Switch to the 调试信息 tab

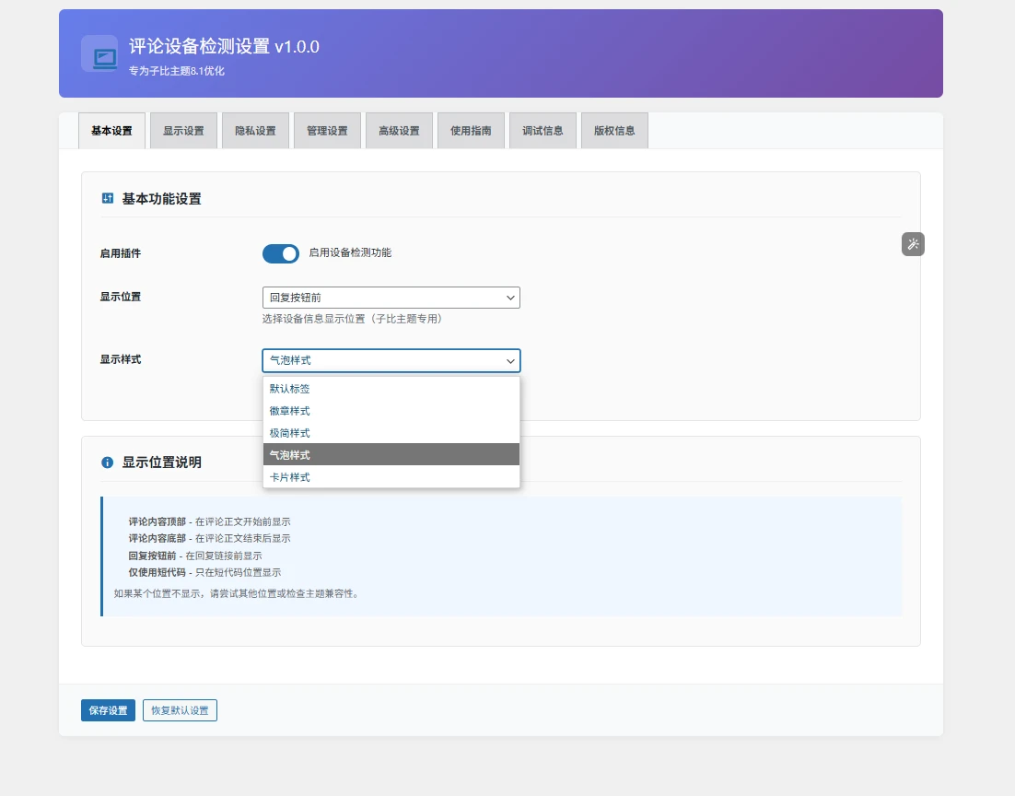542,131
